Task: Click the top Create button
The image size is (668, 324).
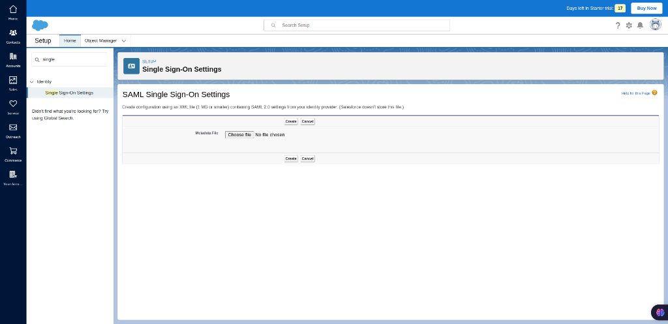Action: [291, 121]
